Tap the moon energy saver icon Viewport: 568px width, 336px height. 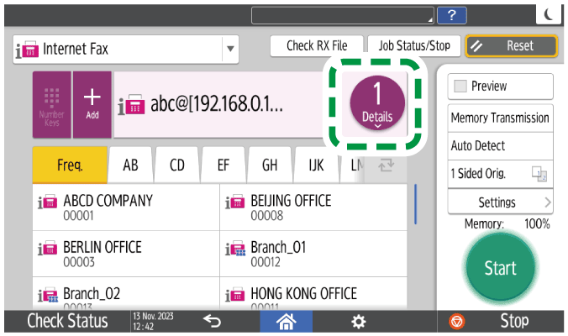[x=549, y=14]
